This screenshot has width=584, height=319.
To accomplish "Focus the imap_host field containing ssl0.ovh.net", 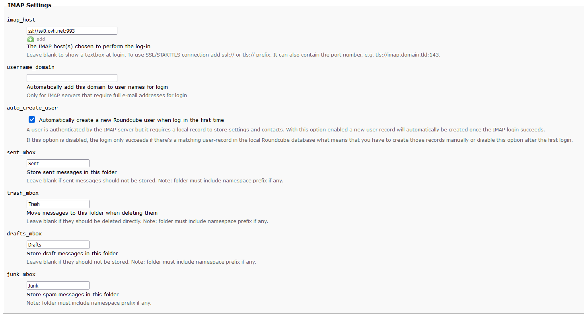I will [x=72, y=31].
